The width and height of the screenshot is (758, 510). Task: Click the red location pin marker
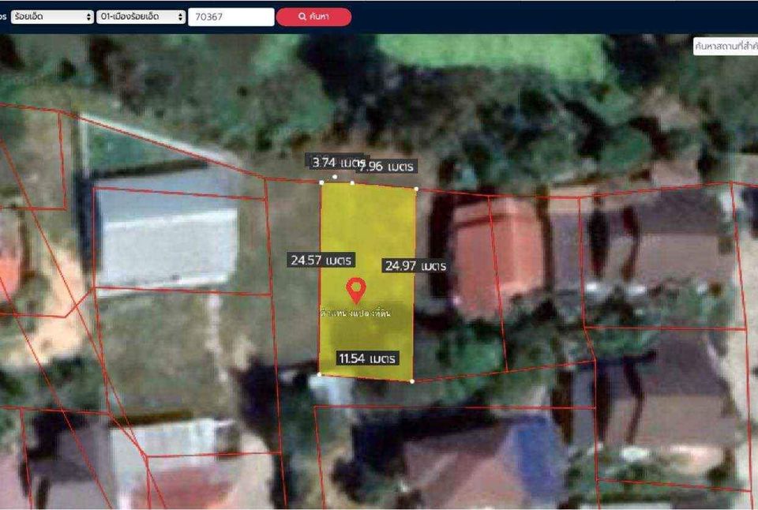pos(356,290)
